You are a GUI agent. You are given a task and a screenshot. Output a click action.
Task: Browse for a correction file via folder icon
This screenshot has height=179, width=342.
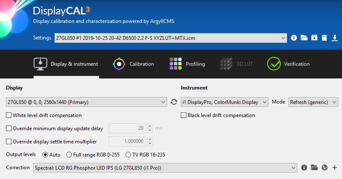click(x=314, y=168)
